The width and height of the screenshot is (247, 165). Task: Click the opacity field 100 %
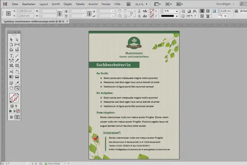coord(190,16)
